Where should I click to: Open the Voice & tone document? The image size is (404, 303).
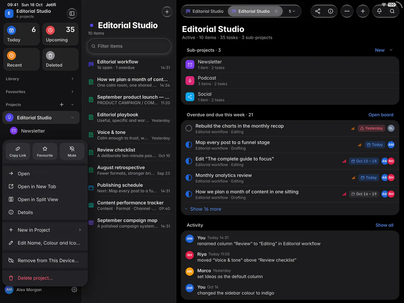pyautogui.click(x=129, y=135)
